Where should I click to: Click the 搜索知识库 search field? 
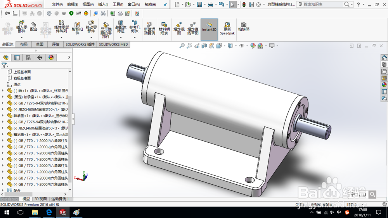[323, 4]
